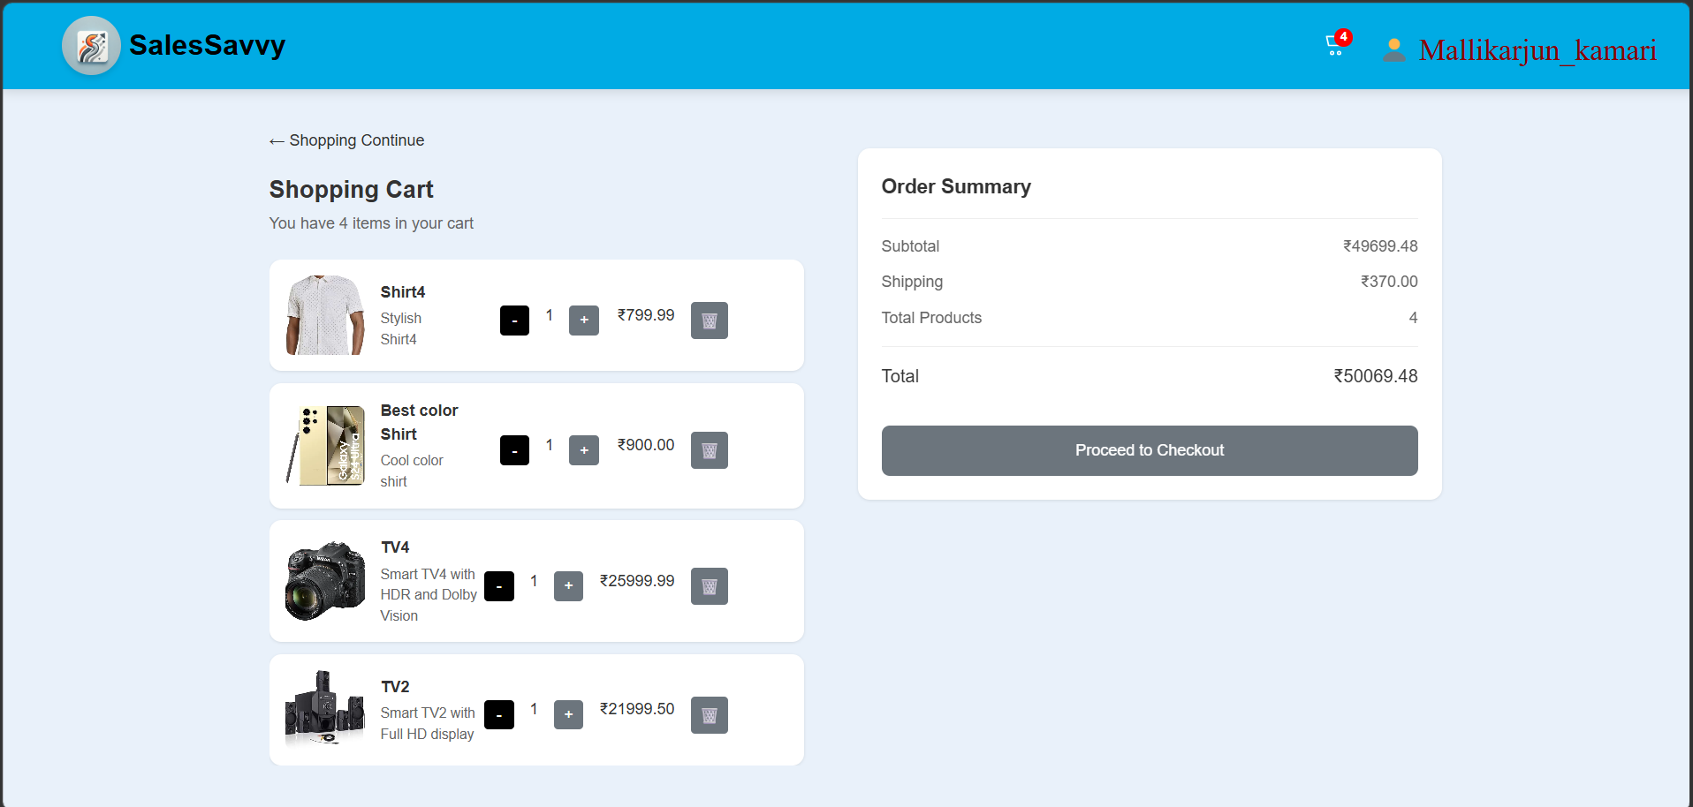Click Proceed to Checkout button
The height and width of the screenshot is (807, 1693).
click(1149, 450)
